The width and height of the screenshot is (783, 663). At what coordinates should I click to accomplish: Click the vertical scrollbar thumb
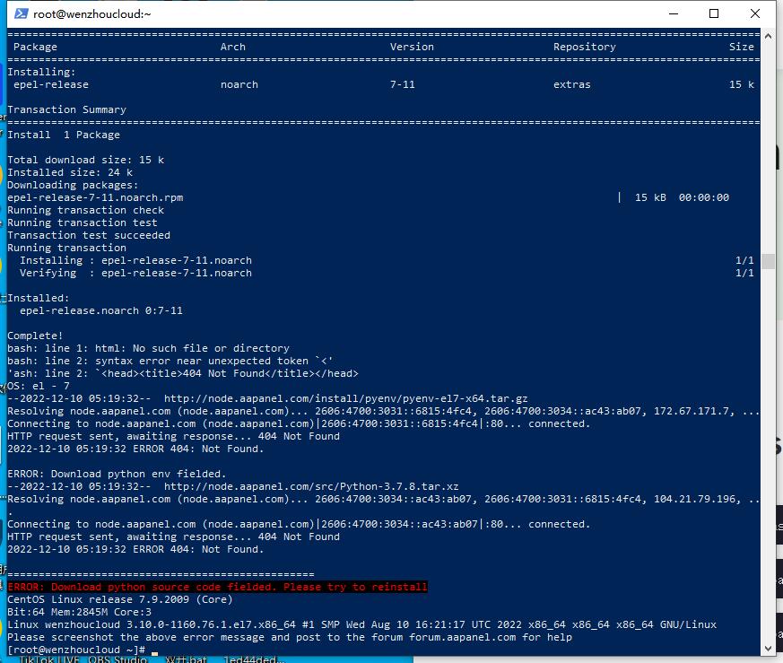point(768,261)
